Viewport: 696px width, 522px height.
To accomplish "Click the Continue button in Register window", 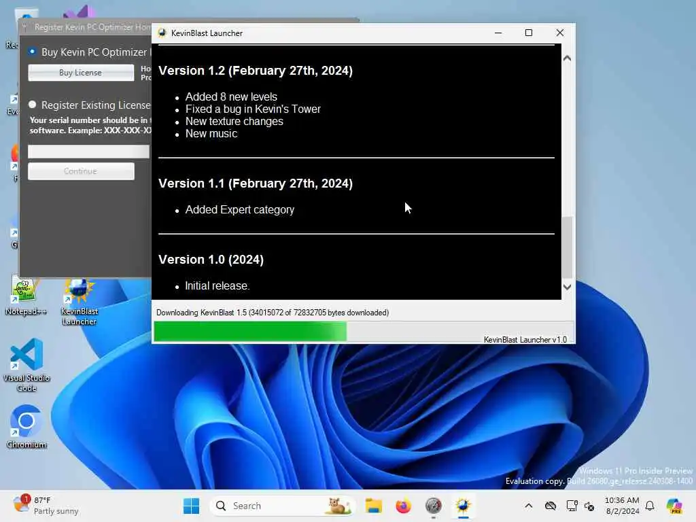I will click(x=81, y=171).
